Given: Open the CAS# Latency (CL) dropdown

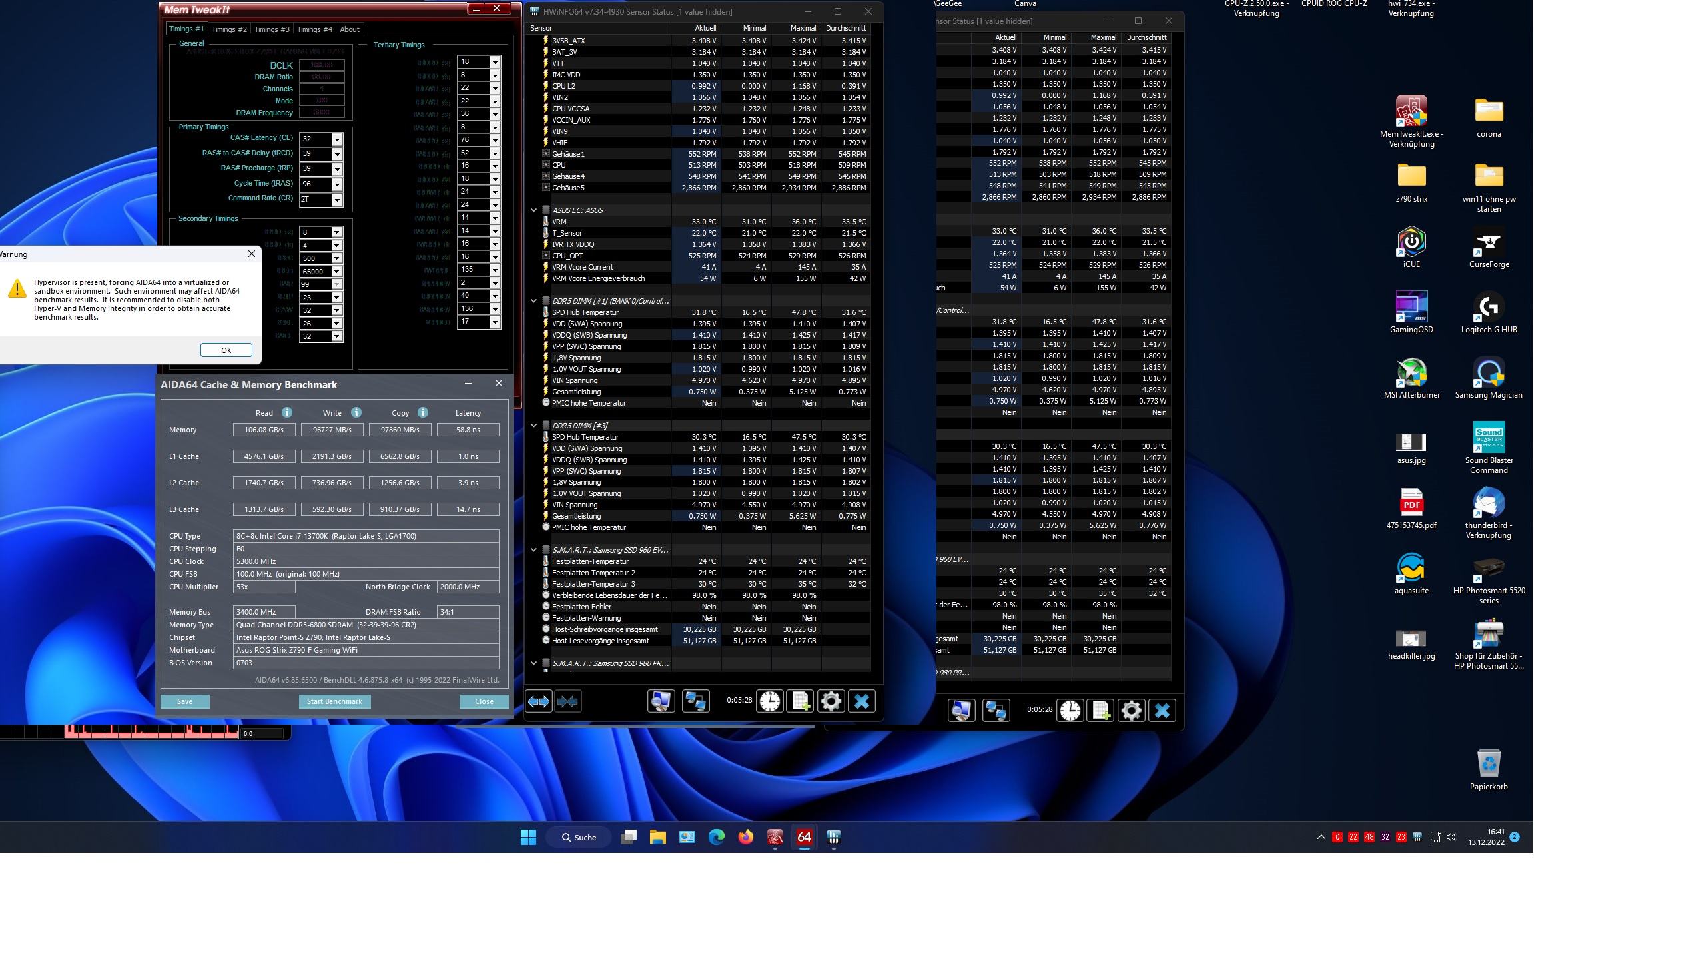Looking at the screenshot, I should [x=337, y=139].
